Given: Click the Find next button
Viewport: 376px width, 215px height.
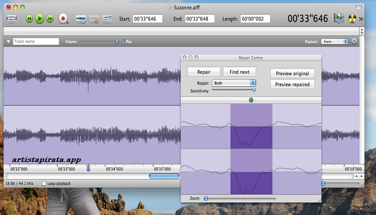Looking at the screenshot, I should pos(240,72).
